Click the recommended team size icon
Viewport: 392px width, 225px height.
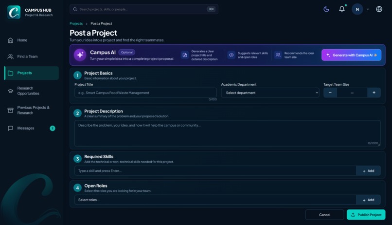tap(278, 55)
